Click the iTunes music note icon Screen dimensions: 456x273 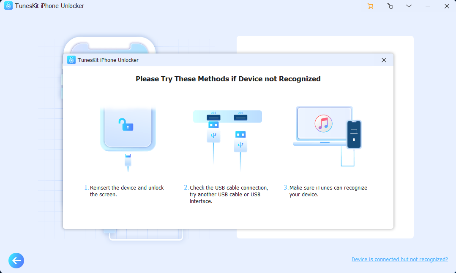[323, 123]
